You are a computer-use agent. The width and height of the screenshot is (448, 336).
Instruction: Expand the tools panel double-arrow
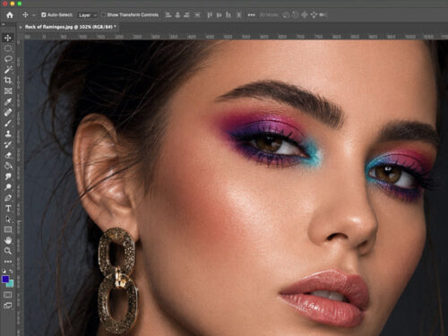(x=4, y=24)
